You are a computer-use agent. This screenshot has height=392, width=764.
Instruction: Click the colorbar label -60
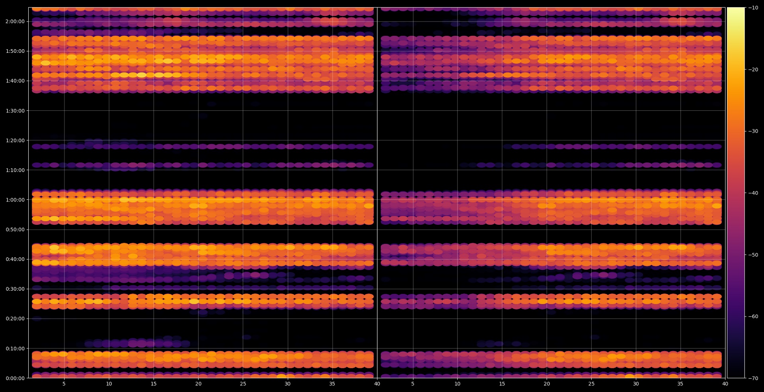point(753,317)
